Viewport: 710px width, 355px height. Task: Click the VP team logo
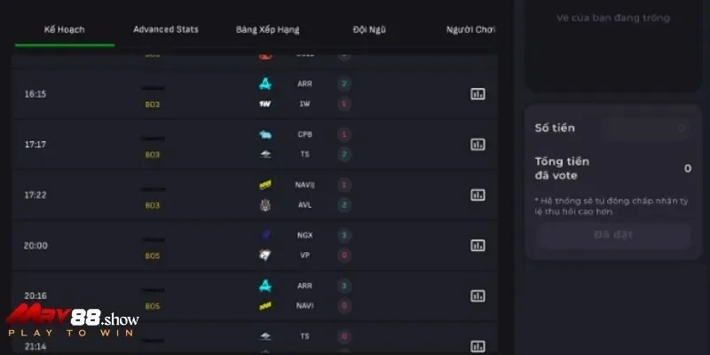pyautogui.click(x=264, y=256)
